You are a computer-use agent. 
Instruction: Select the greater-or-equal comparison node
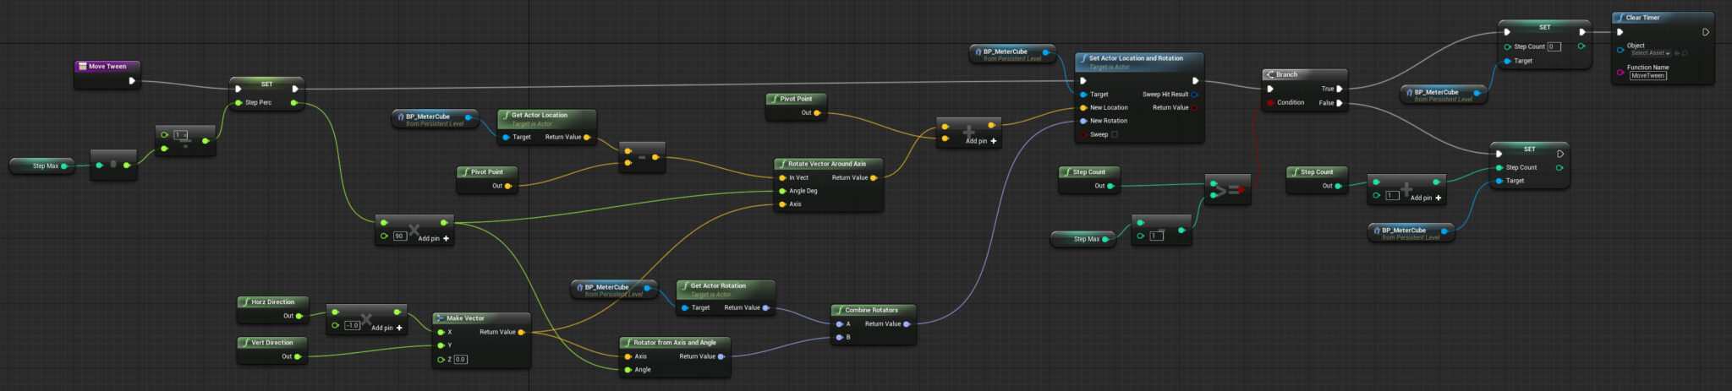[x=1227, y=189]
